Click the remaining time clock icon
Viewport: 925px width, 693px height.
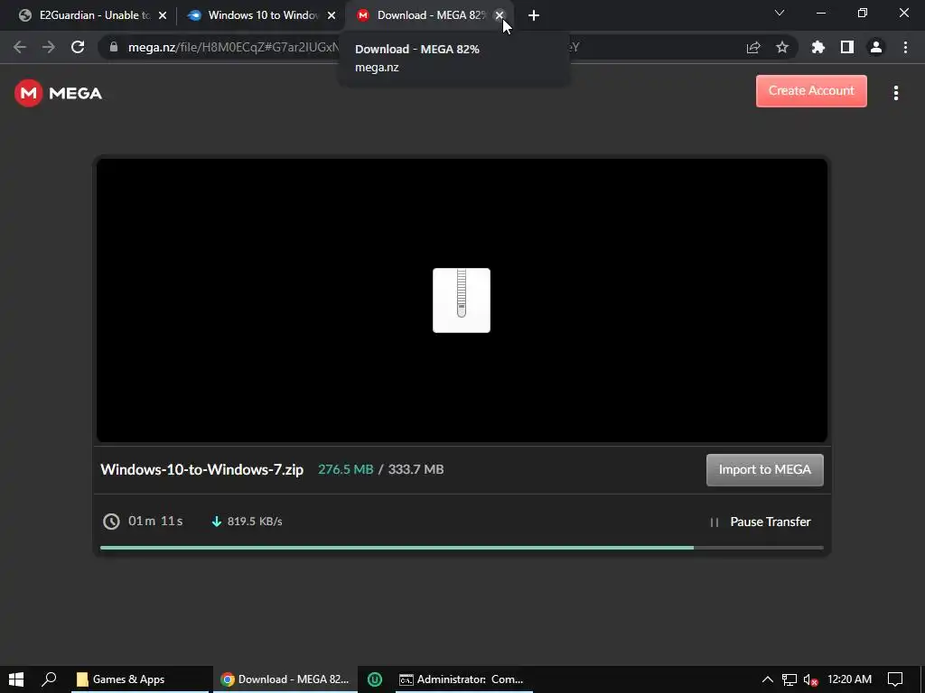(111, 522)
